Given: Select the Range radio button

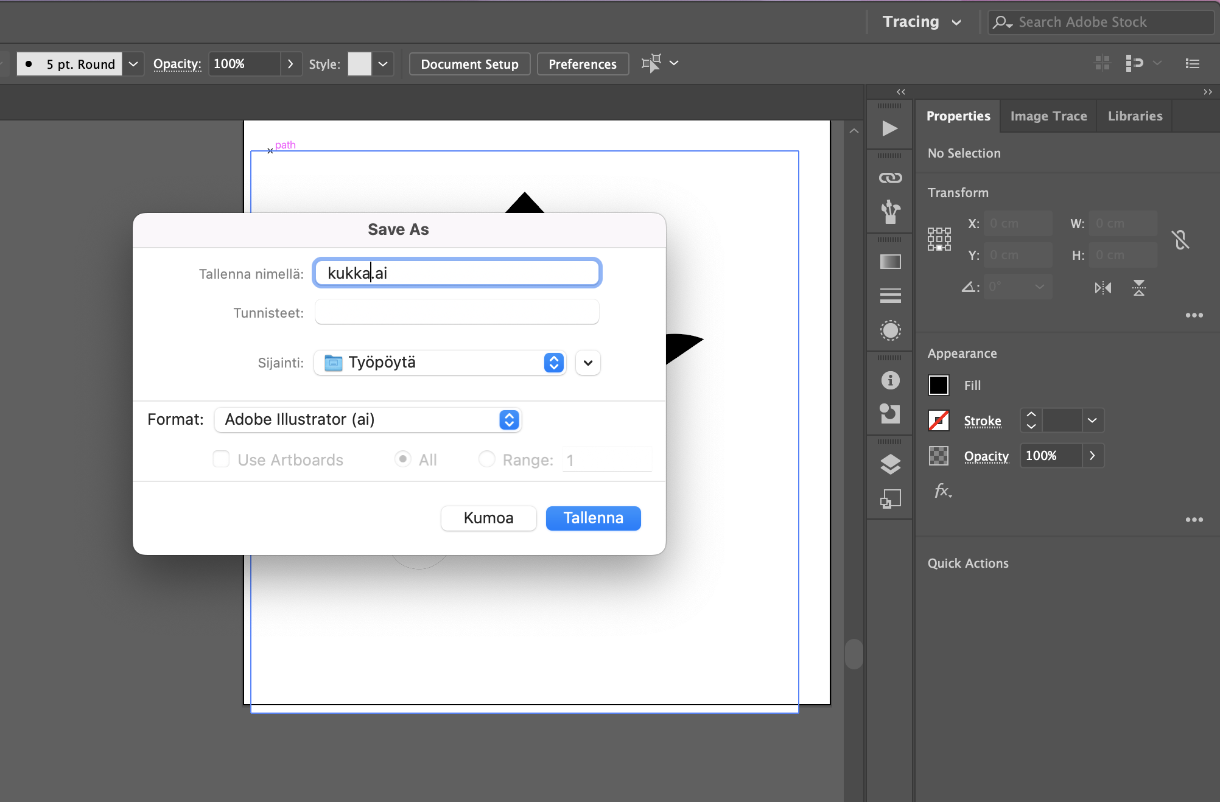Looking at the screenshot, I should tap(486, 459).
